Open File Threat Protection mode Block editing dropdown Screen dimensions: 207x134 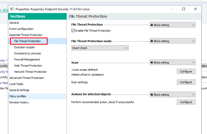(172, 41)
